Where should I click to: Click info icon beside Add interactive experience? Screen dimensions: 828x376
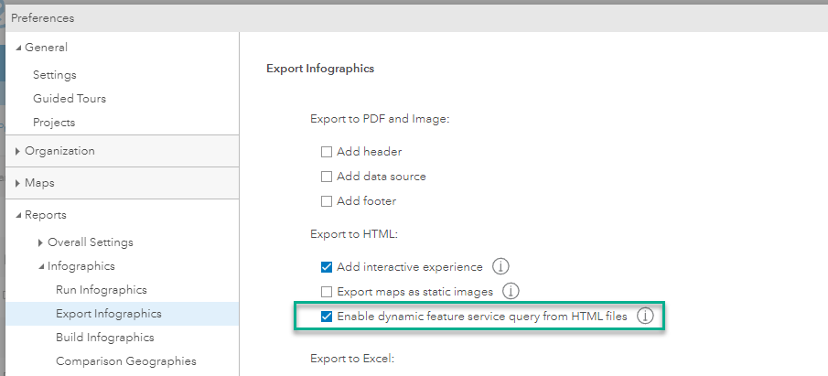[500, 267]
